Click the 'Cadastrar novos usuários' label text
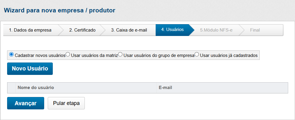The height and width of the screenshot is (120, 295). 40,55
